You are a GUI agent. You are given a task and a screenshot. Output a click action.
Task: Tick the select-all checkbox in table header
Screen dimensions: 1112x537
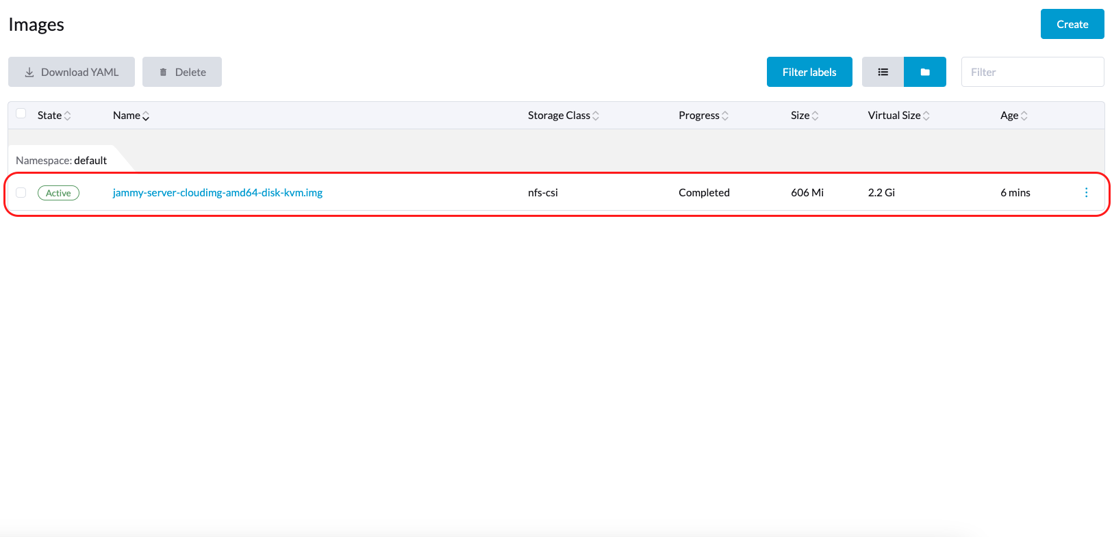[21, 114]
